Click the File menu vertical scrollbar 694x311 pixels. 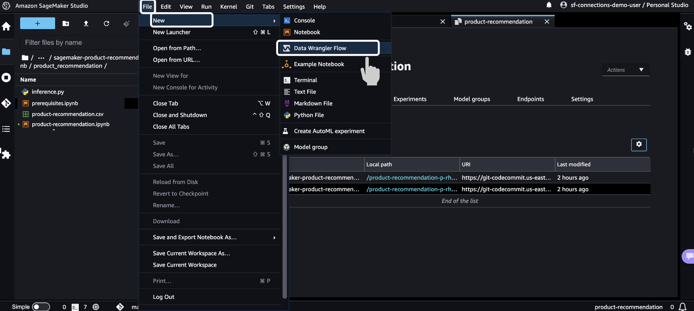point(285,226)
